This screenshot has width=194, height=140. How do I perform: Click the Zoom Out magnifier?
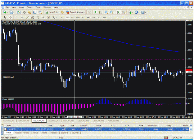[112, 12]
